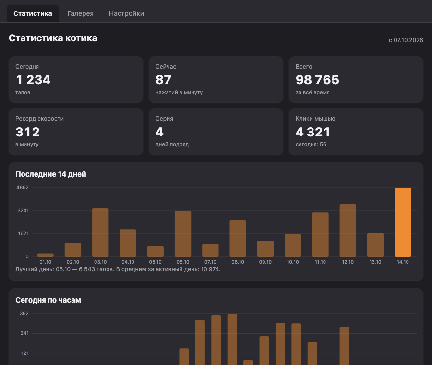432x365 pixels.
Task: Select the Статистика tab
Action: [x=33, y=13]
